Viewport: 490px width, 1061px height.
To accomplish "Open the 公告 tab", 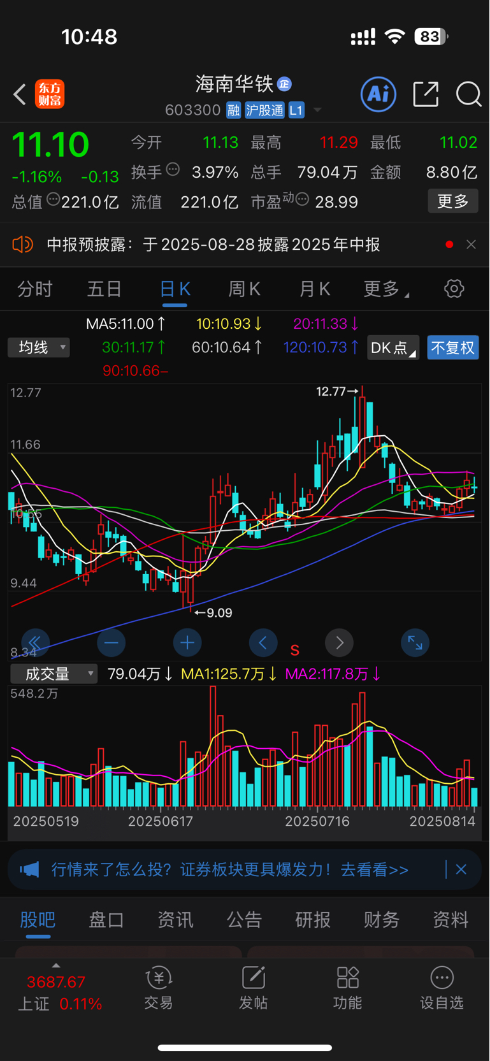I will 244,920.
